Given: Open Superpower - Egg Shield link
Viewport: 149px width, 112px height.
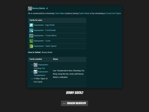Looking at the screenshot, I should 44,25.
